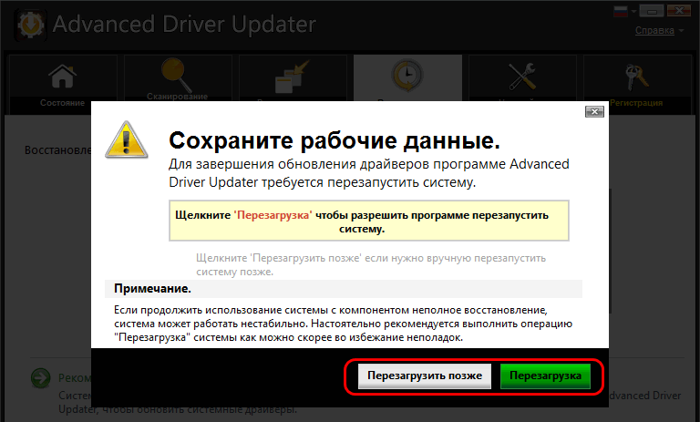Click the yellow warning triangle icon
The width and height of the screenshot is (700, 422).
(x=127, y=139)
